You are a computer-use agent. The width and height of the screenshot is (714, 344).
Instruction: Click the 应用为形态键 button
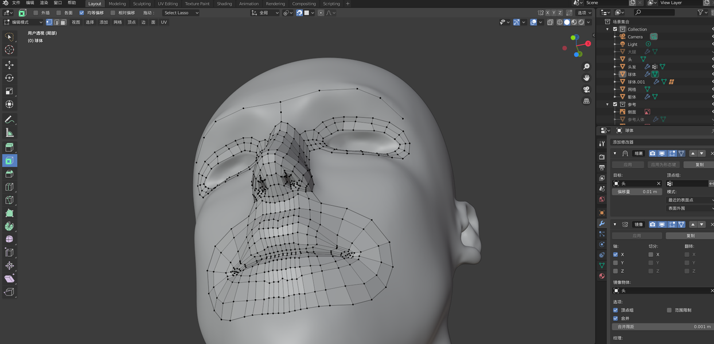pos(664,165)
